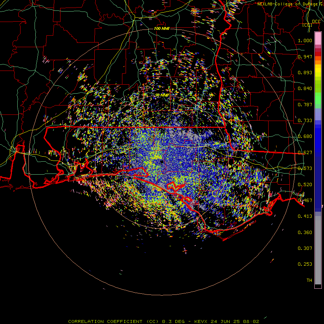
Task: Click the 0.680 legend value
Action: click(305, 136)
